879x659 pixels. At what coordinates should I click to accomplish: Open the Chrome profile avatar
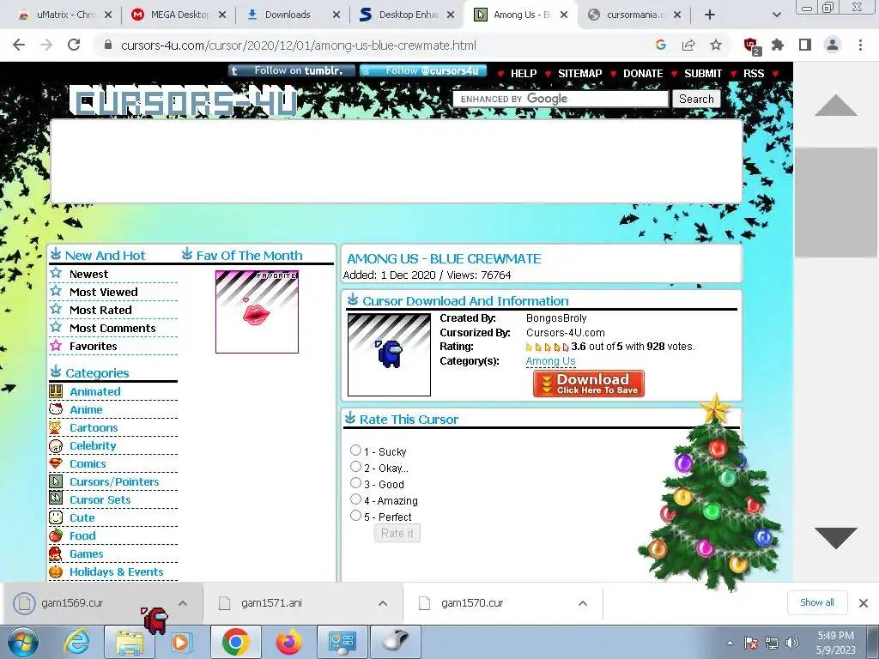(x=833, y=45)
